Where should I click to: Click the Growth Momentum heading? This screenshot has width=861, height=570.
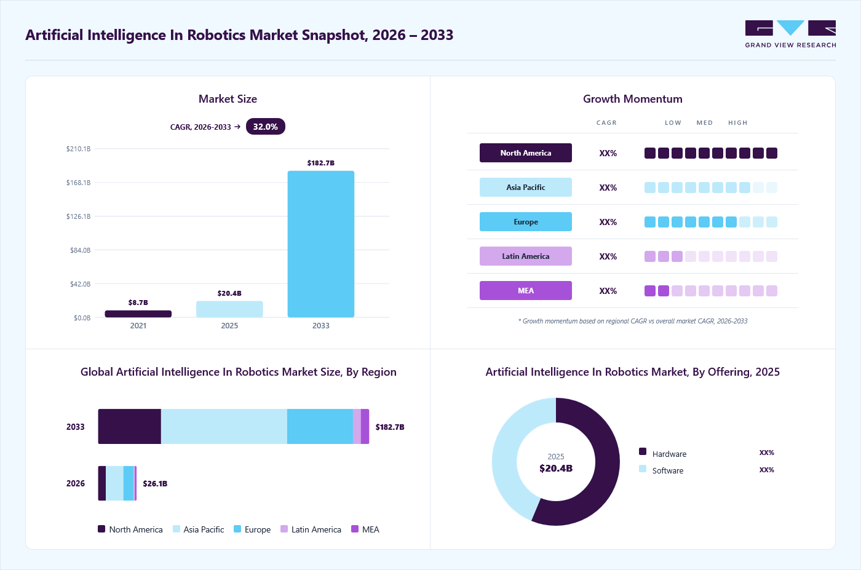633,99
